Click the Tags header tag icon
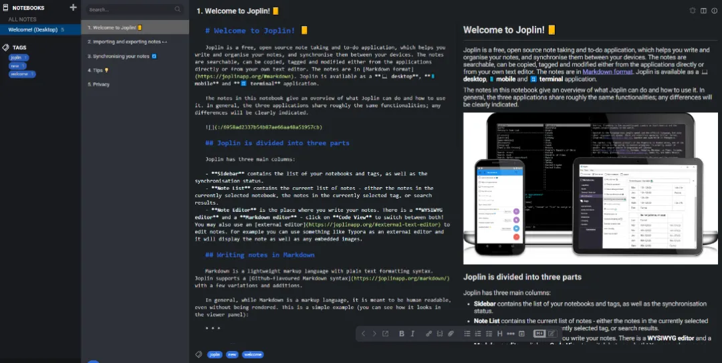The image size is (722, 363). point(5,47)
